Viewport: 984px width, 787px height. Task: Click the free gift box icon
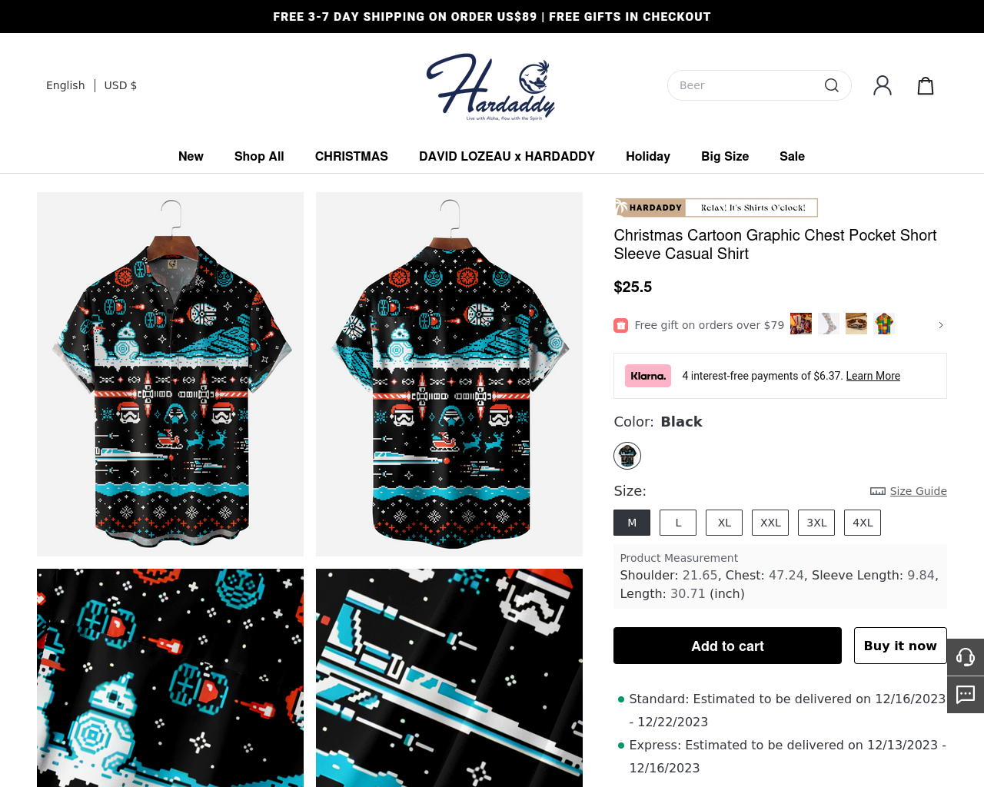[x=620, y=325]
